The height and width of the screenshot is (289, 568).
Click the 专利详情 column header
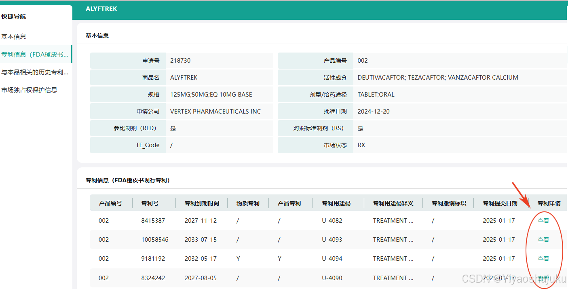click(549, 203)
